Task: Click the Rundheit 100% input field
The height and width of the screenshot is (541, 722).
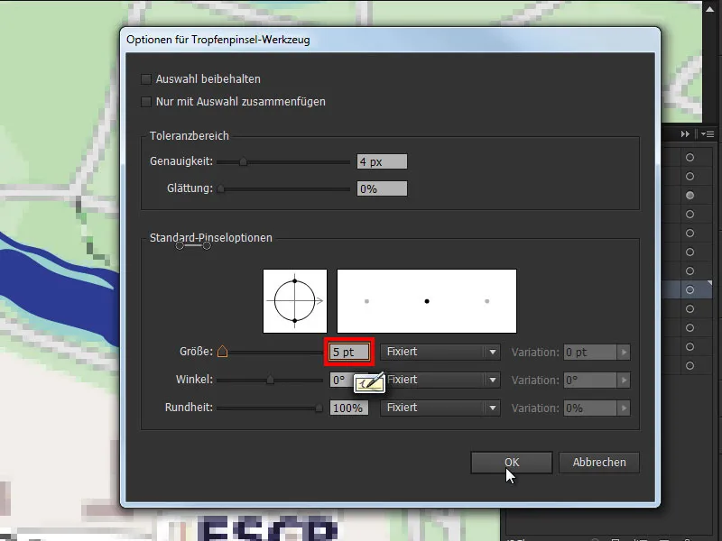Action: click(x=349, y=408)
